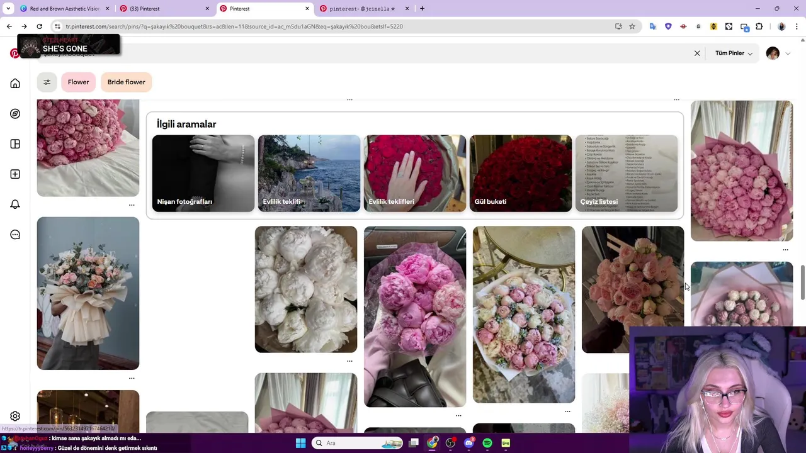Open the cream wrapped bouquet pin
This screenshot has width=806, height=453.
[x=88, y=293]
